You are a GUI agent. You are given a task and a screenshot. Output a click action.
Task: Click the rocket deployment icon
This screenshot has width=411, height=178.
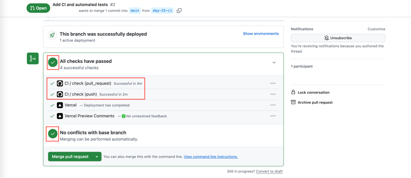[x=52, y=35]
